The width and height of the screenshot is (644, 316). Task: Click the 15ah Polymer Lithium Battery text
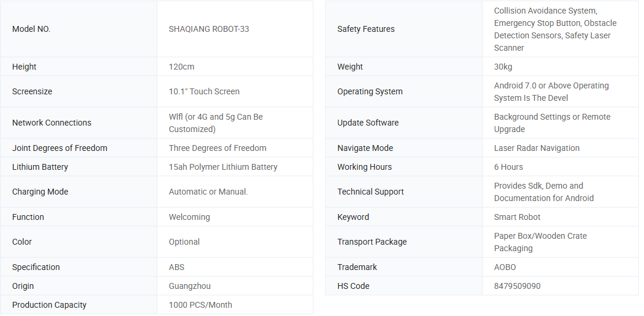pos(223,167)
